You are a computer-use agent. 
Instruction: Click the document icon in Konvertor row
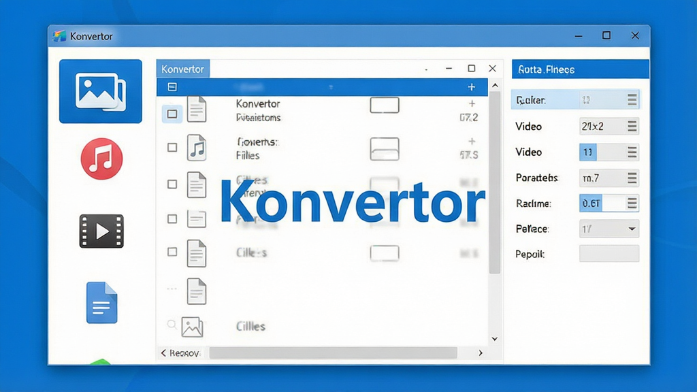(197, 109)
